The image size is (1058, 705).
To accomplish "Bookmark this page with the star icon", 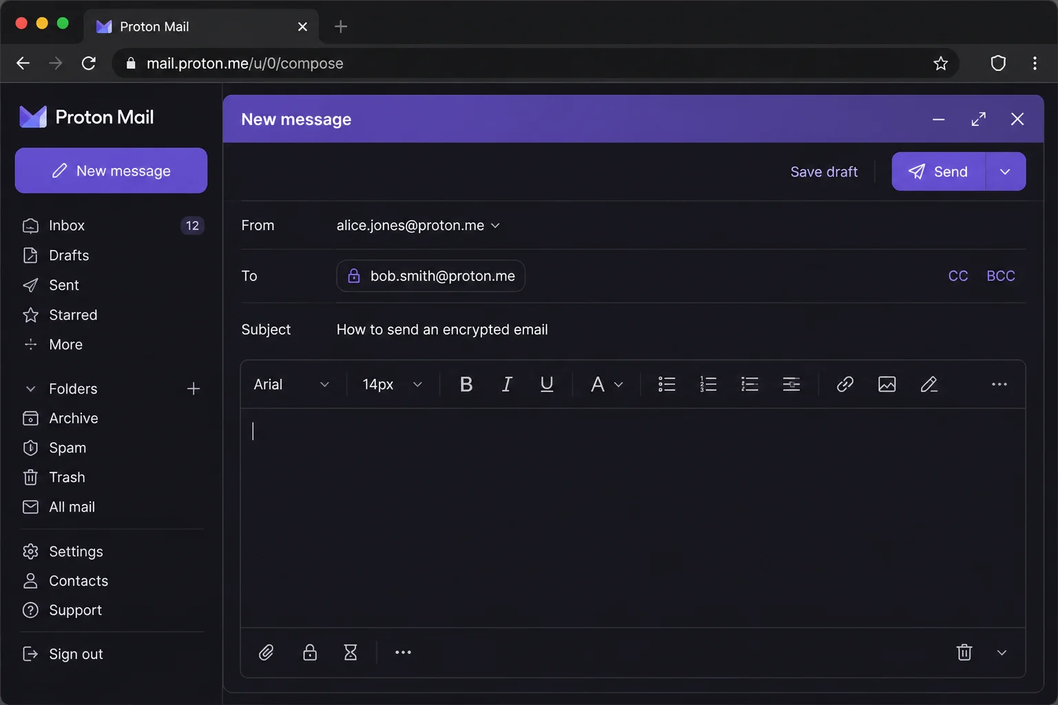I will pos(941,63).
